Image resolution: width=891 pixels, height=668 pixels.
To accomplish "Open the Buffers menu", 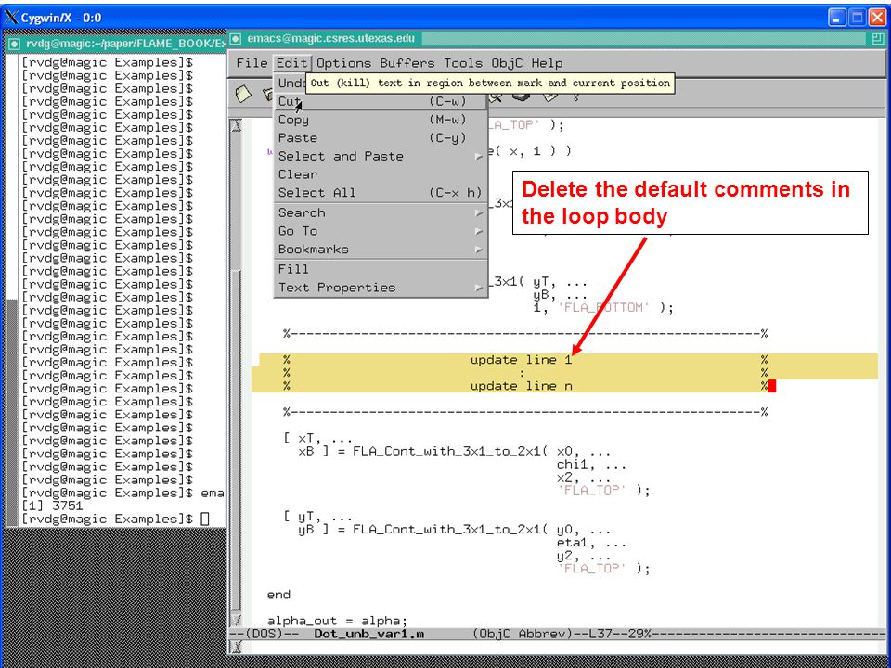I will click(407, 63).
